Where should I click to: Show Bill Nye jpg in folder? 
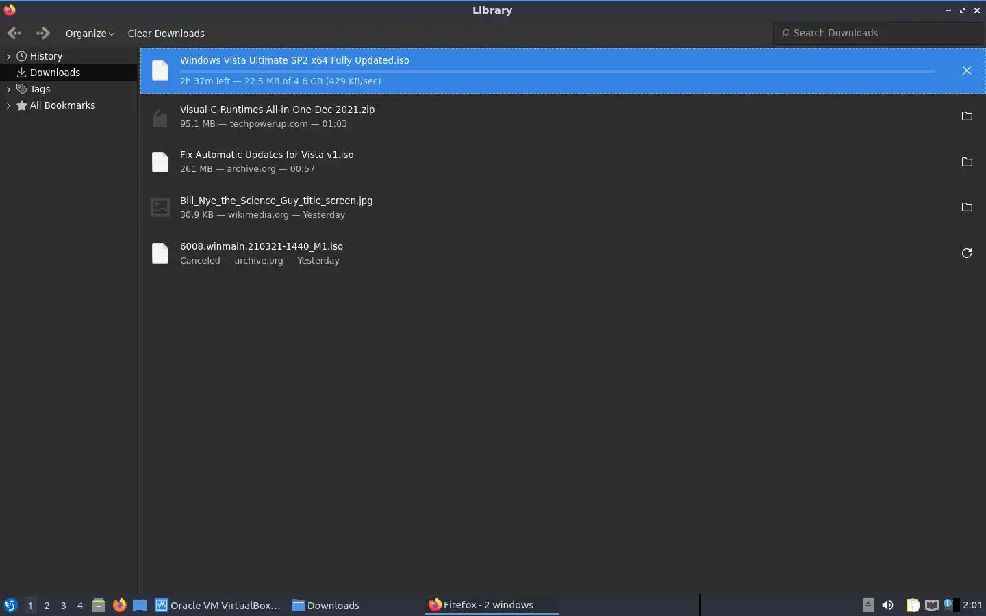coord(966,207)
